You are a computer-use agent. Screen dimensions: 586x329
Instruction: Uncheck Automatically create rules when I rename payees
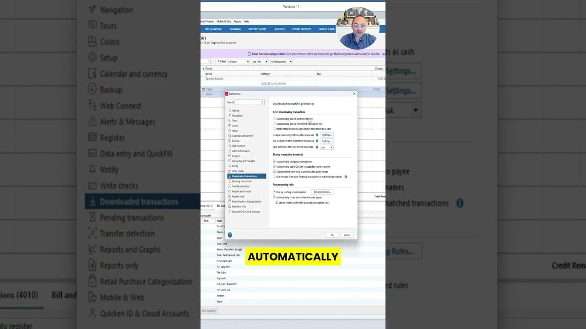(274, 197)
